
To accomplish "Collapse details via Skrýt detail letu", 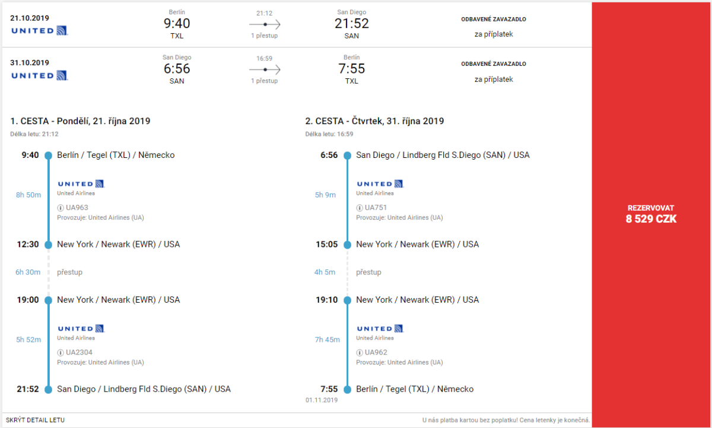I will 35,420.
